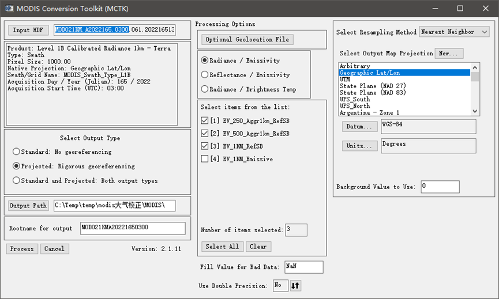The width and height of the screenshot is (499, 299).
Task: Select State Plane (NAD 27) projection
Action: coord(404,86)
